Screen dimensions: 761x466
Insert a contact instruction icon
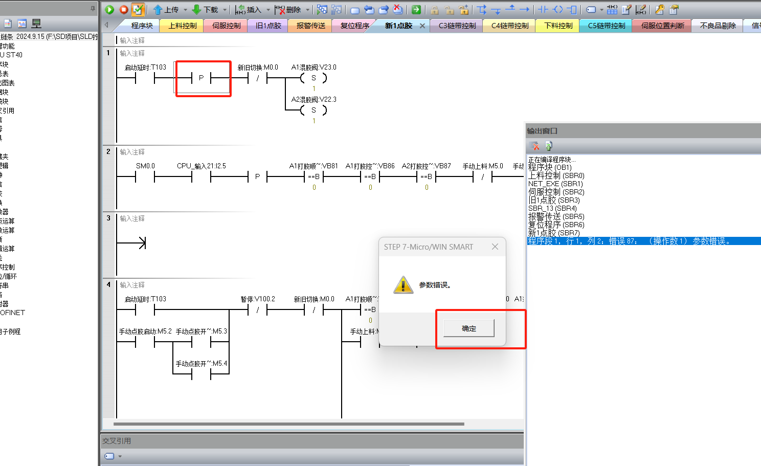click(543, 10)
